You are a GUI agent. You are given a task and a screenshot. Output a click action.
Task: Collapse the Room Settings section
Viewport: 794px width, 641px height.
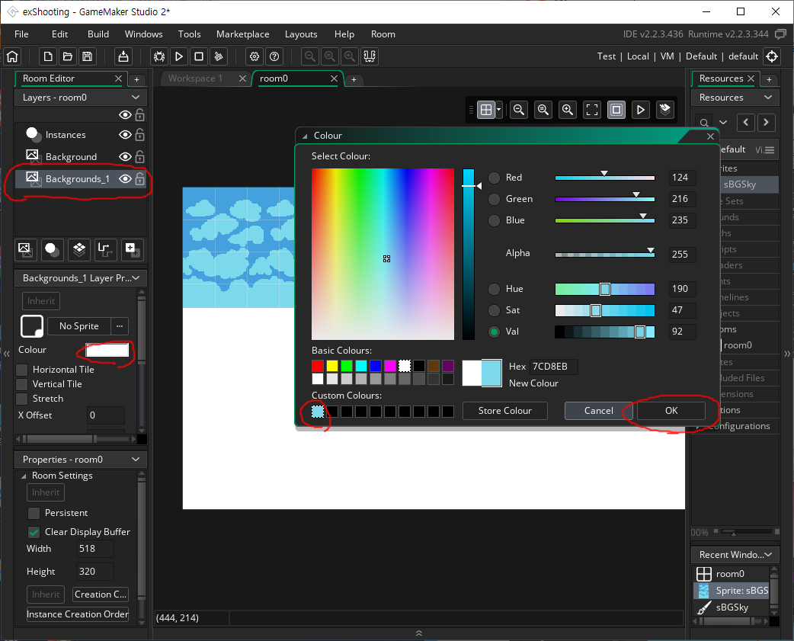(x=25, y=475)
